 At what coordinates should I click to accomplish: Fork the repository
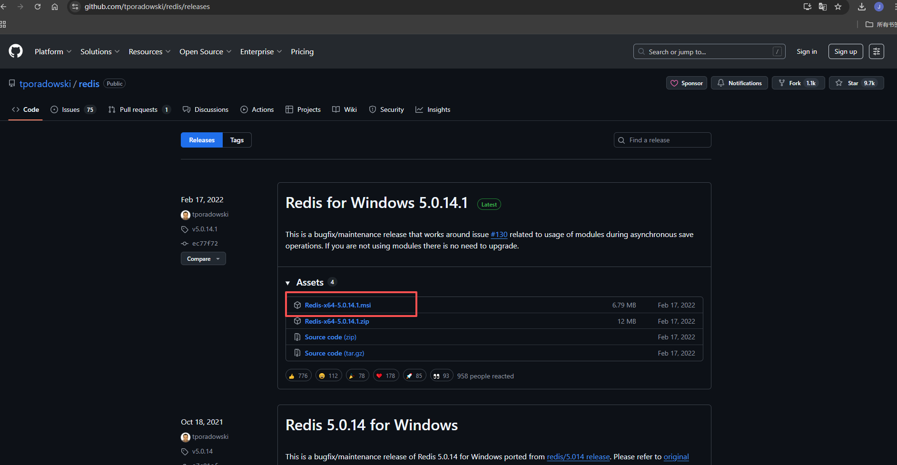pos(798,83)
